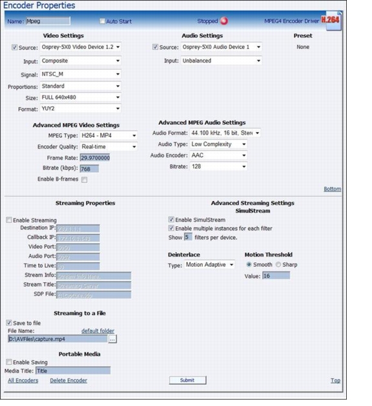Open the video Input Composite dropdown
This screenshot has height=406, width=372.
(x=81, y=61)
